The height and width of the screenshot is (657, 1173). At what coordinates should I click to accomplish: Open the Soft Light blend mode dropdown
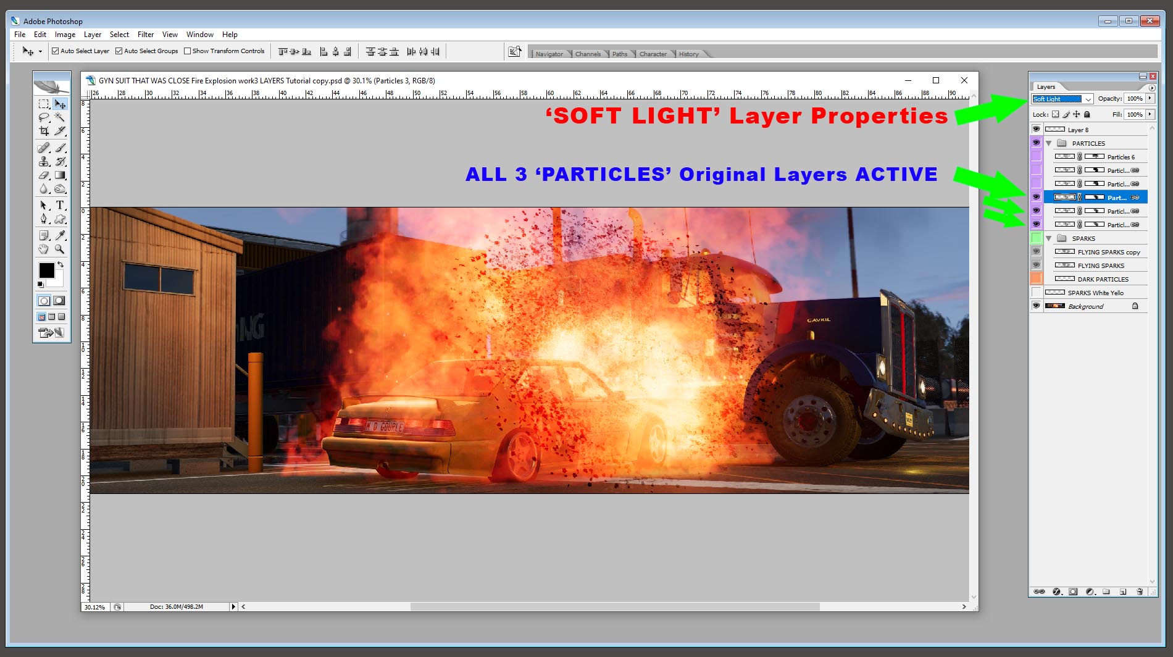pyautogui.click(x=1062, y=99)
